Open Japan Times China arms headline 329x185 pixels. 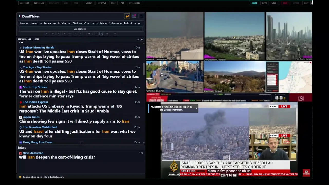[x=74, y=121]
